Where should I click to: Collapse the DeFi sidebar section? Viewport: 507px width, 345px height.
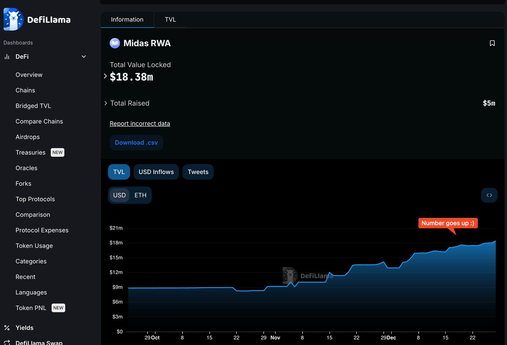[x=84, y=57]
